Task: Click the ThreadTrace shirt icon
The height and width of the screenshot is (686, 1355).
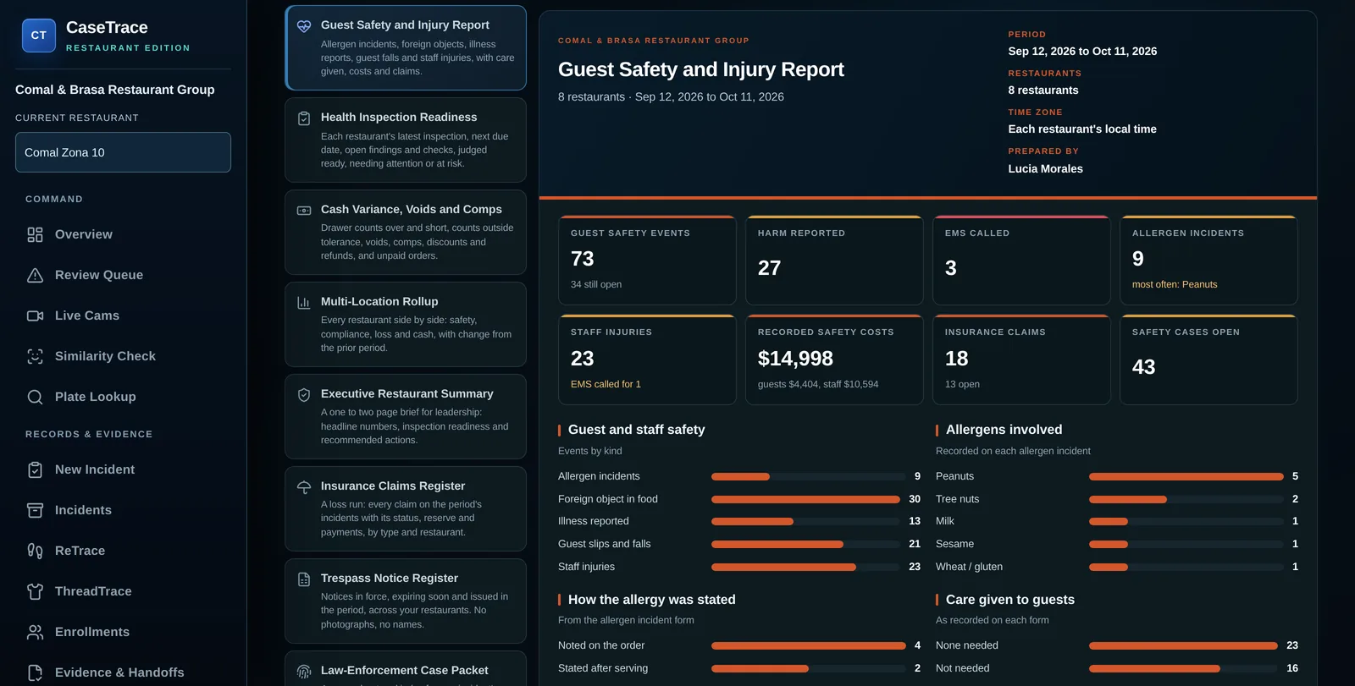Action: (x=35, y=591)
